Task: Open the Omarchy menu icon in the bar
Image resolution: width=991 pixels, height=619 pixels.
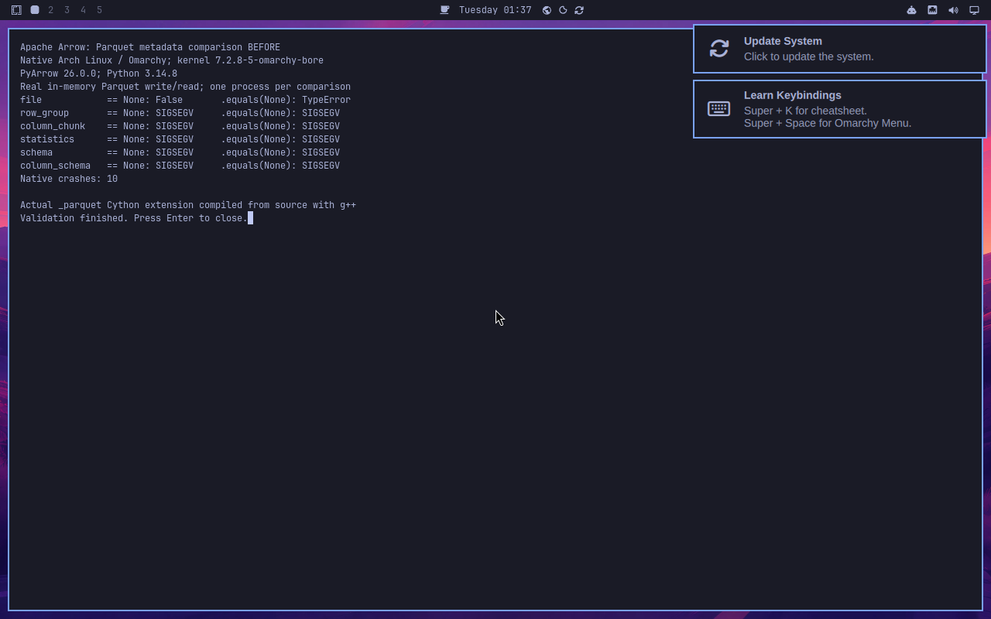Action: coord(16,10)
